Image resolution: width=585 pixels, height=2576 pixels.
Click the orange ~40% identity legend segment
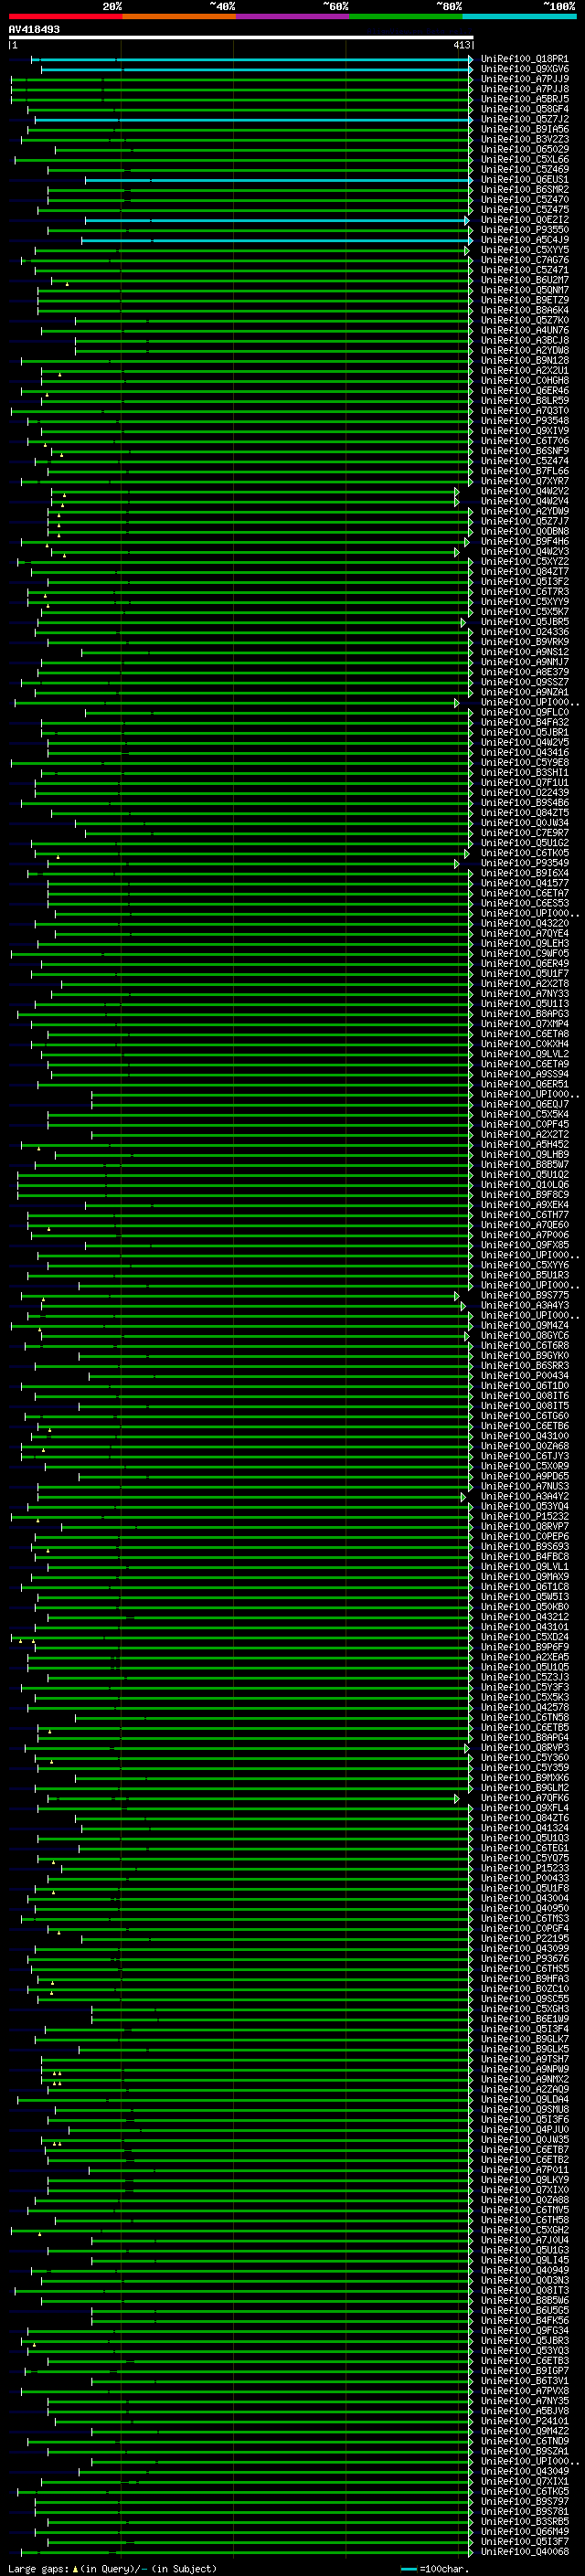(179, 17)
